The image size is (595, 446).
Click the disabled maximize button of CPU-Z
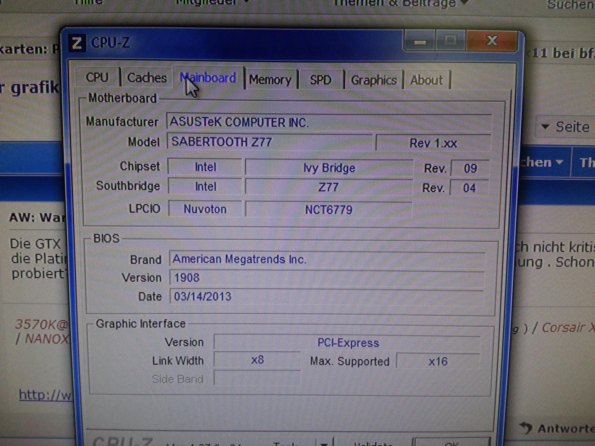coord(450,41)
